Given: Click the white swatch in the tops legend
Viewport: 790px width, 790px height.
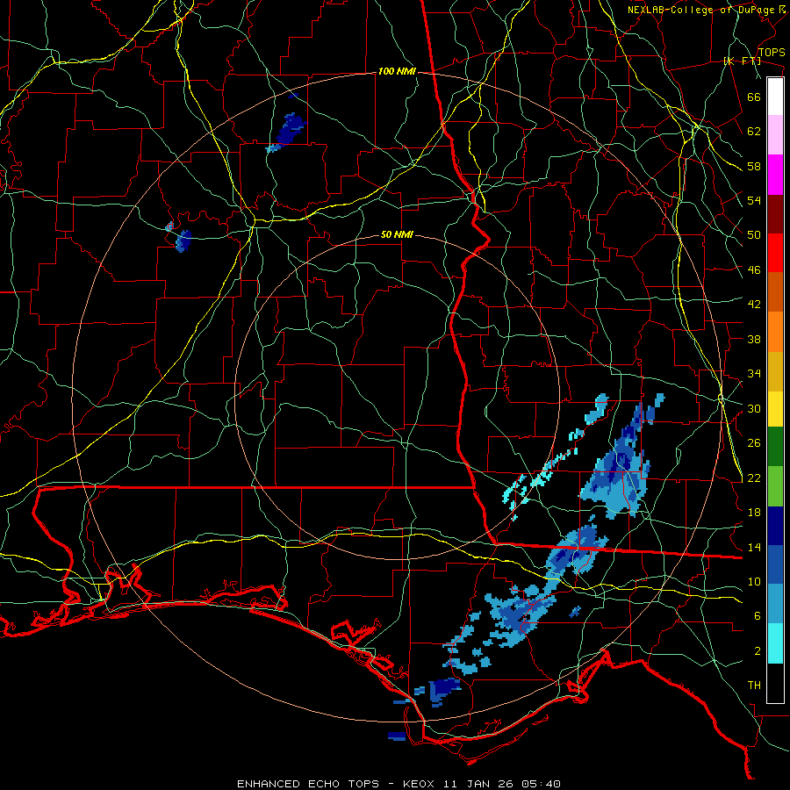Looking at the screenshot, I should (775, 97).
